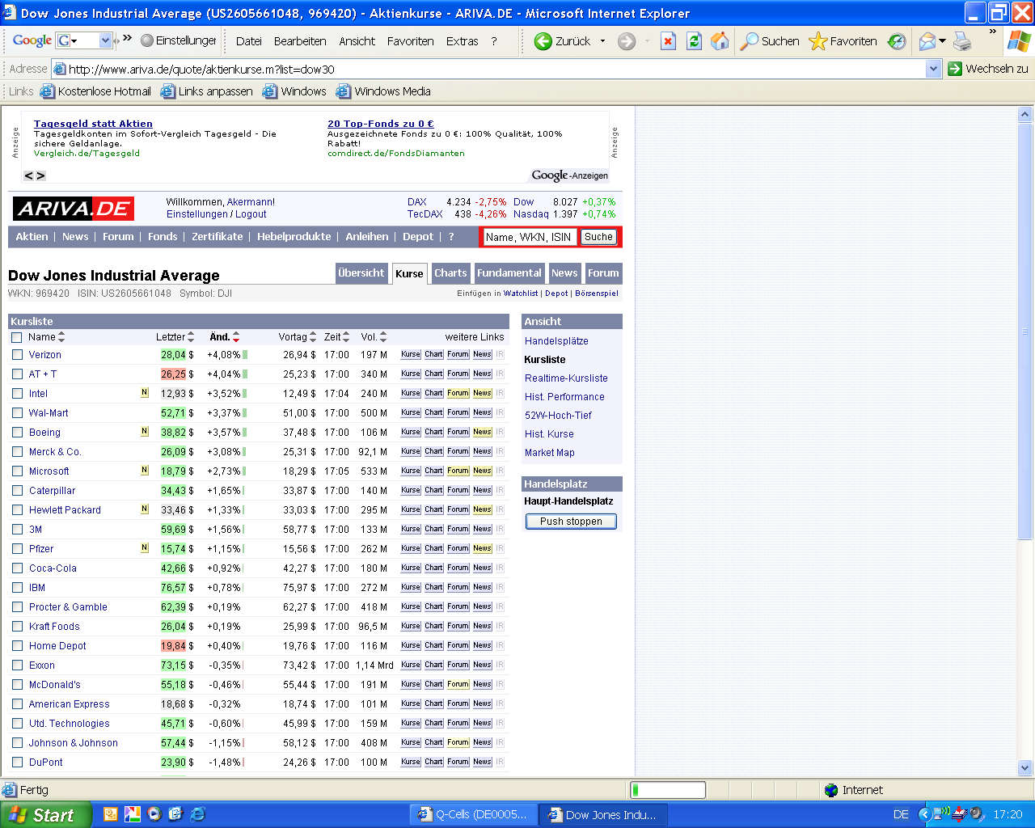This screenshot has height=828, width=1035.
Task: Open the Realtime-Kursliste link
Action: 566,378
